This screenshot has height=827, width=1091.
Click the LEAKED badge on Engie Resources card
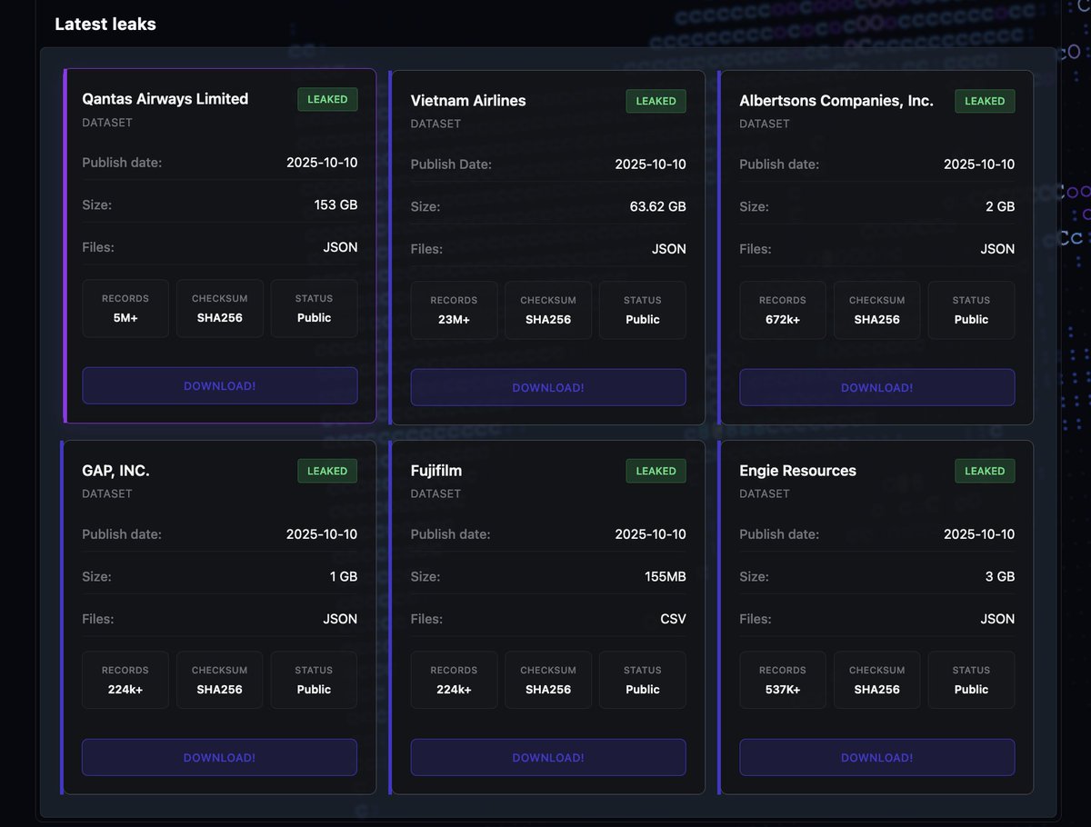[x=985, y=471]
